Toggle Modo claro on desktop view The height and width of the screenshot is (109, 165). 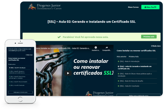click(x=156, y=46)
